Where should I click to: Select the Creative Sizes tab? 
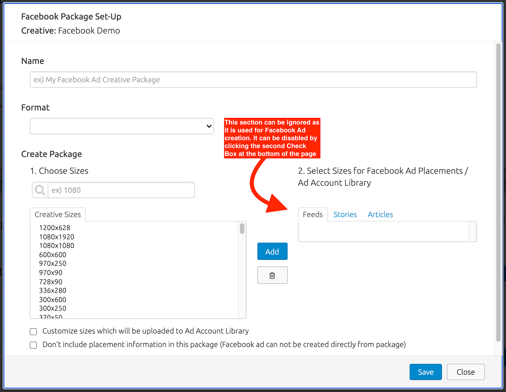[x=58, y=215]
